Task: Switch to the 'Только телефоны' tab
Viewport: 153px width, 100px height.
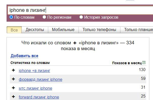Action: pyautogui.click(x=99, y=30)
